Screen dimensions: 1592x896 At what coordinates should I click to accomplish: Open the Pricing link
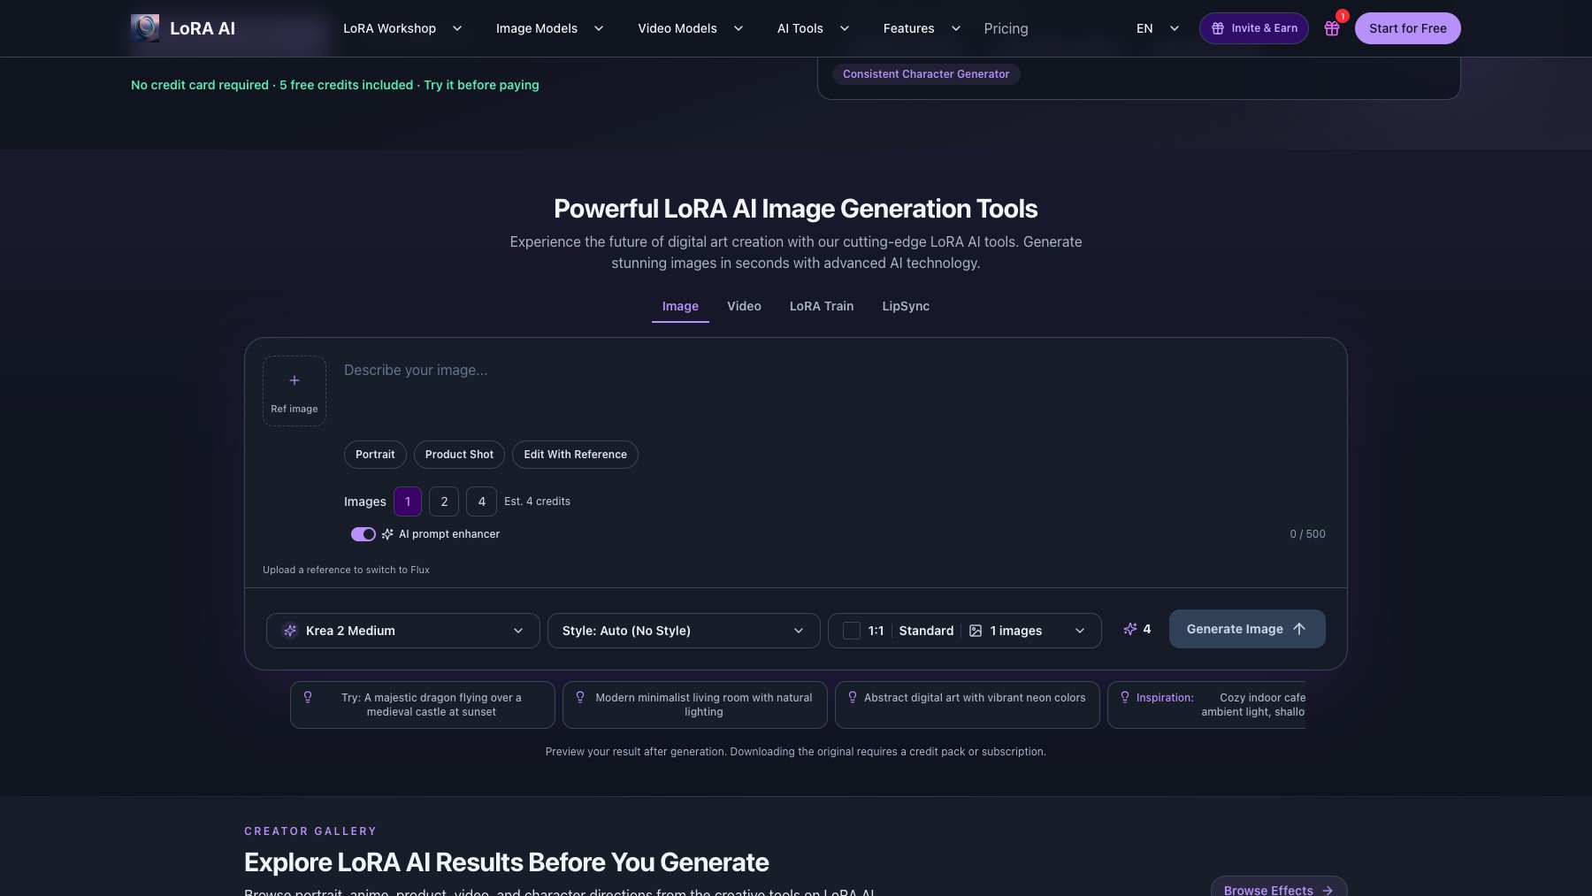pos(1006,28)
